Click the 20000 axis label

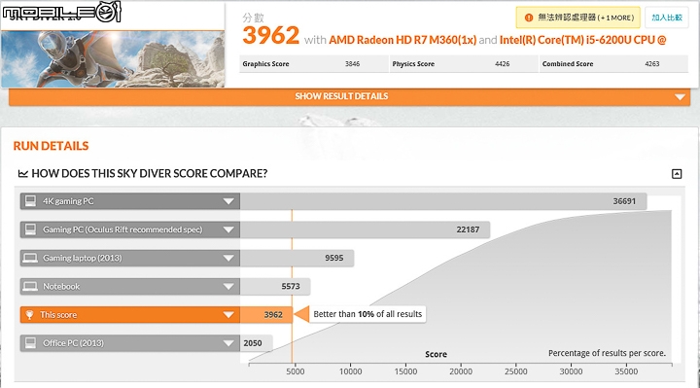click(461, 371)
